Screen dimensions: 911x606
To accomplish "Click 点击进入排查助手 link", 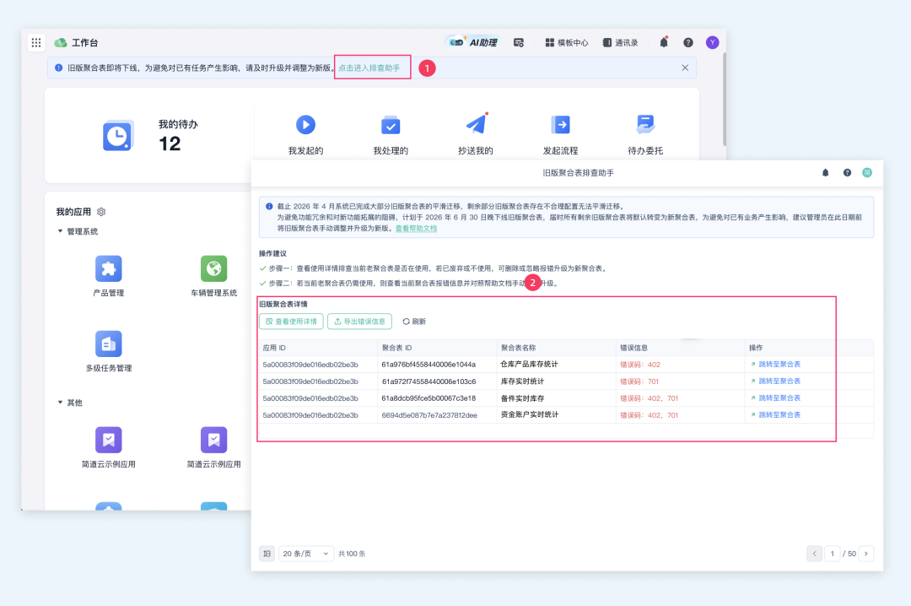I will 369,68.
